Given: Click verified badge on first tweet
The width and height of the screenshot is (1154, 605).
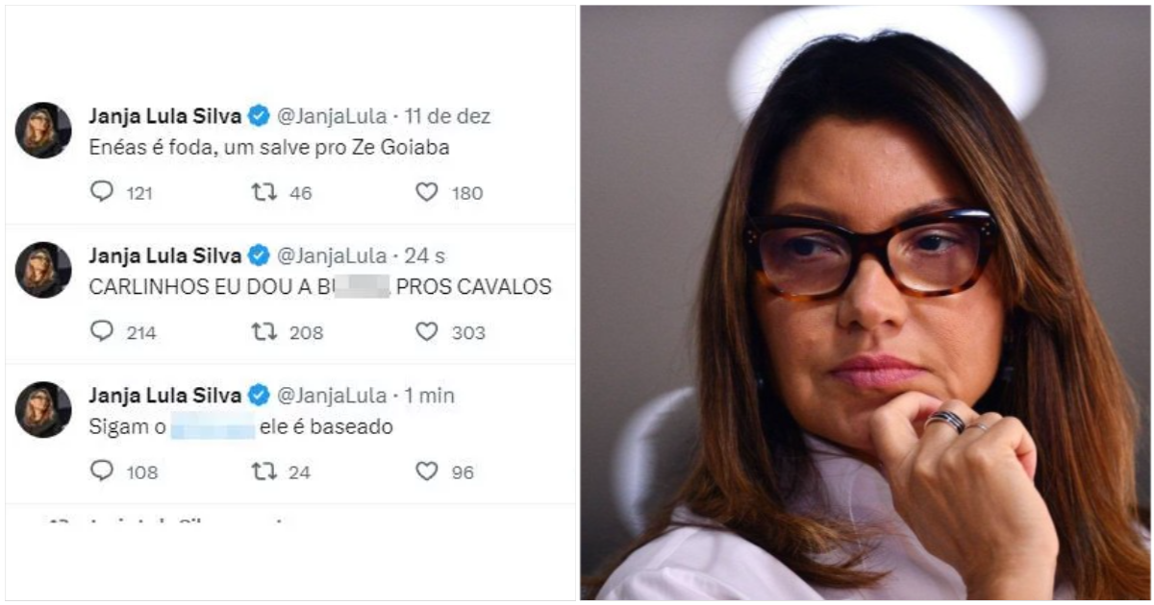Looking at the screenshot, I should [x=259, y=116].
